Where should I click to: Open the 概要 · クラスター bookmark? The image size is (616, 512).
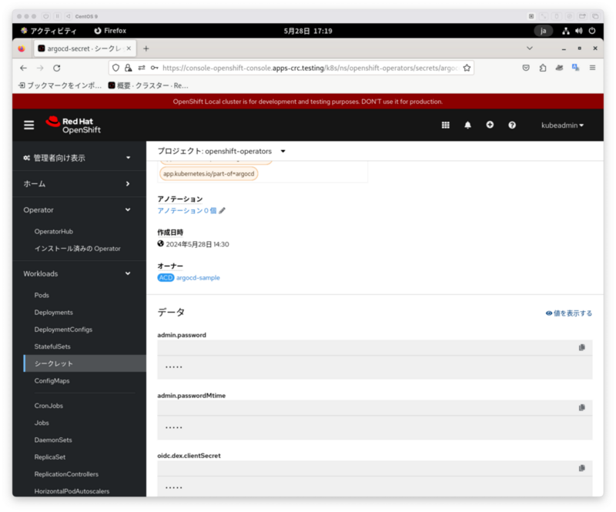pyautogui.click(x=149, y=85)
